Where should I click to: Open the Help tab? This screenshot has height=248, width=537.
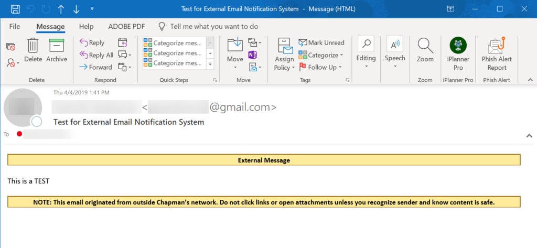[87, 26]
